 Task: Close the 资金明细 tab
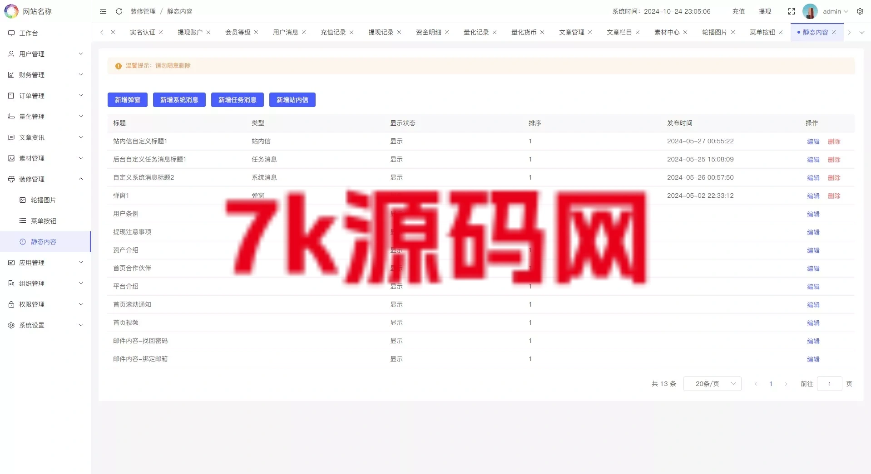(x=447, y=32)
